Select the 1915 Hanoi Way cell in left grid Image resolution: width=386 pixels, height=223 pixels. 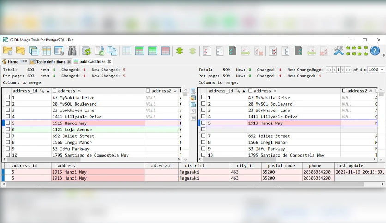(98, 123)
